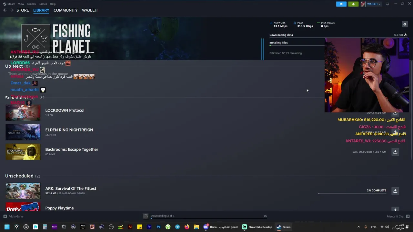Image resolution: width=413 pixels, height=232 pixels.
Task: Open the COMMUNITY tab
Action: point(65,10)
